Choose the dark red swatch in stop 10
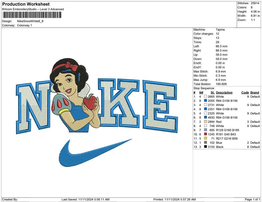 pos(205,134)
